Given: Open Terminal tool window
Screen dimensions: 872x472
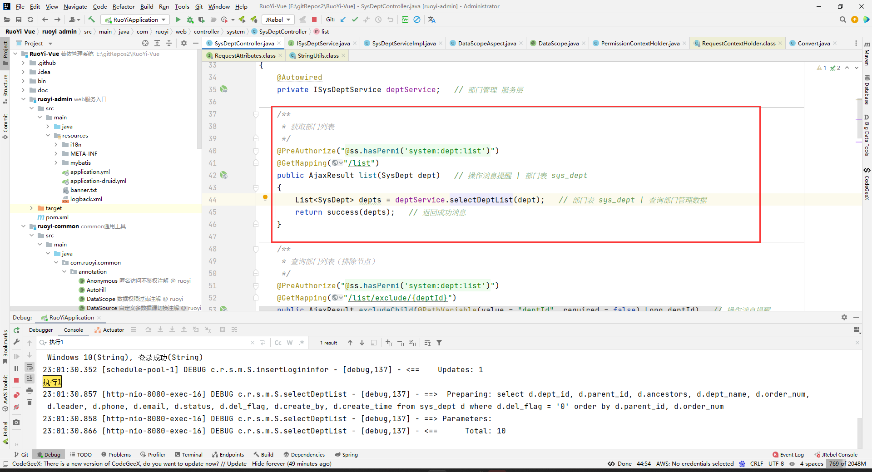Looking at the screenshot, I should 188,454.
